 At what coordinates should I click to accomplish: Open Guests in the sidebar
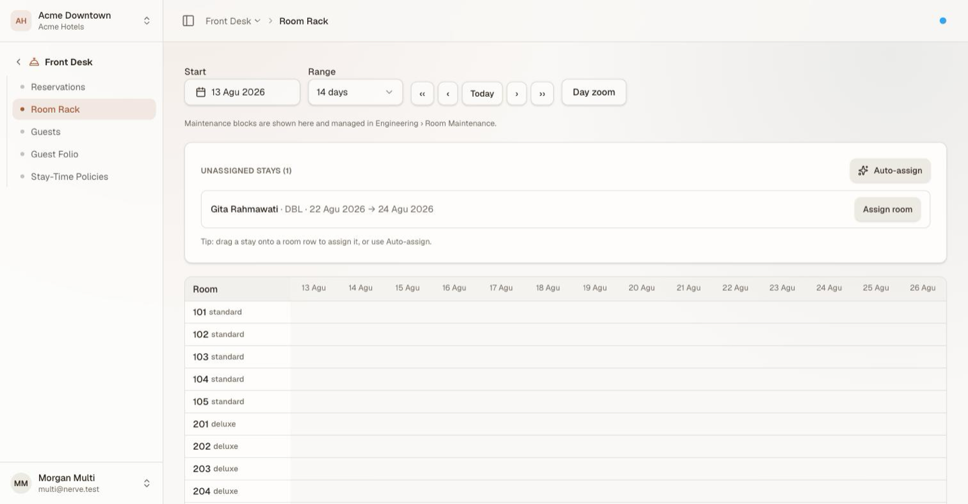(84, 132)
